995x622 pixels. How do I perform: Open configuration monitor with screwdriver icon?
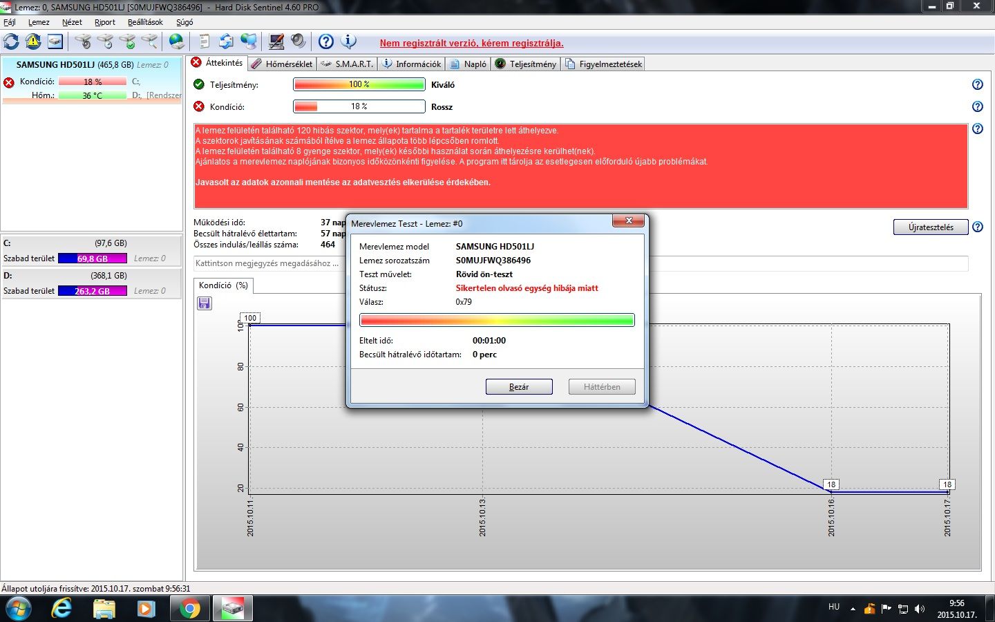pyautogui.click(x=276, y=41)
